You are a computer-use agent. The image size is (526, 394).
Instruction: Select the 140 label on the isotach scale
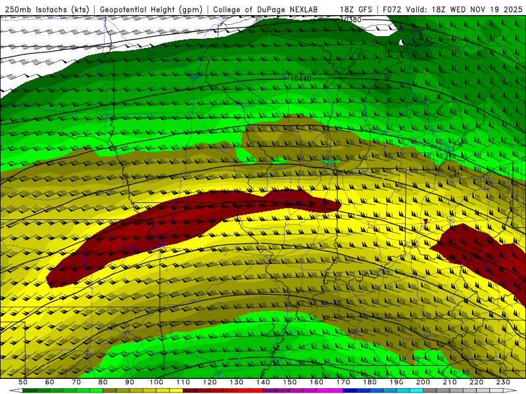pyautogui.click(x=264, y=382)
